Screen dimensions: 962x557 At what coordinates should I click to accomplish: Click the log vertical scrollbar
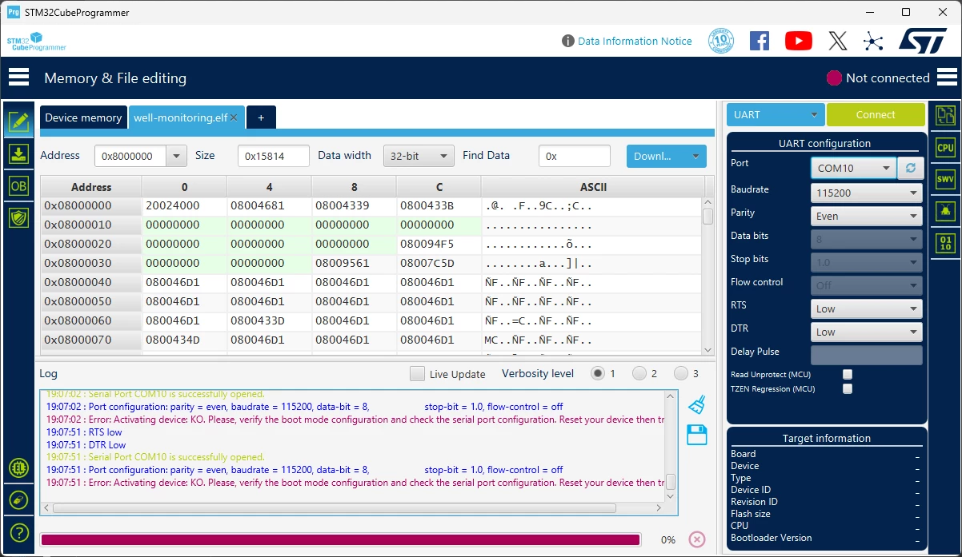pos(671,481)
